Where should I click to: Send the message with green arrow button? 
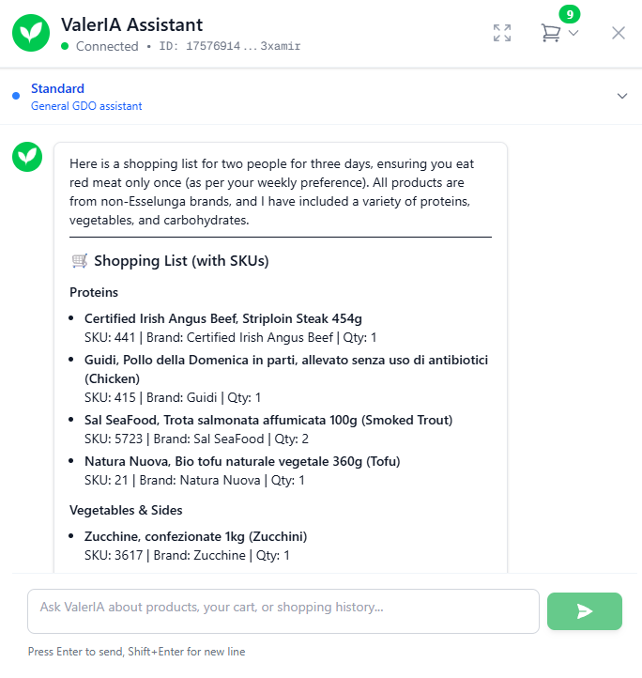[584, 611]
